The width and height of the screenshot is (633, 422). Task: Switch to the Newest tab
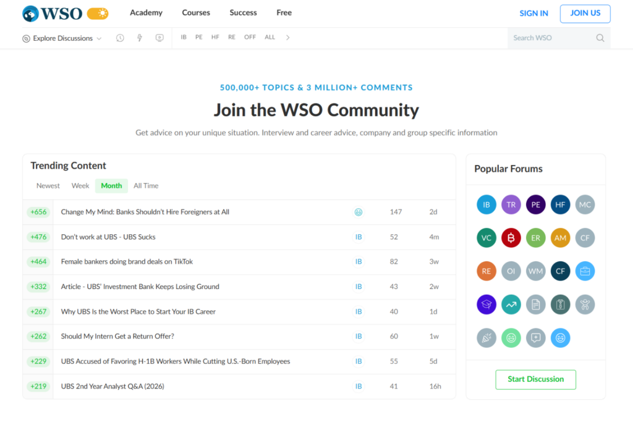click(x=48, y=185)
